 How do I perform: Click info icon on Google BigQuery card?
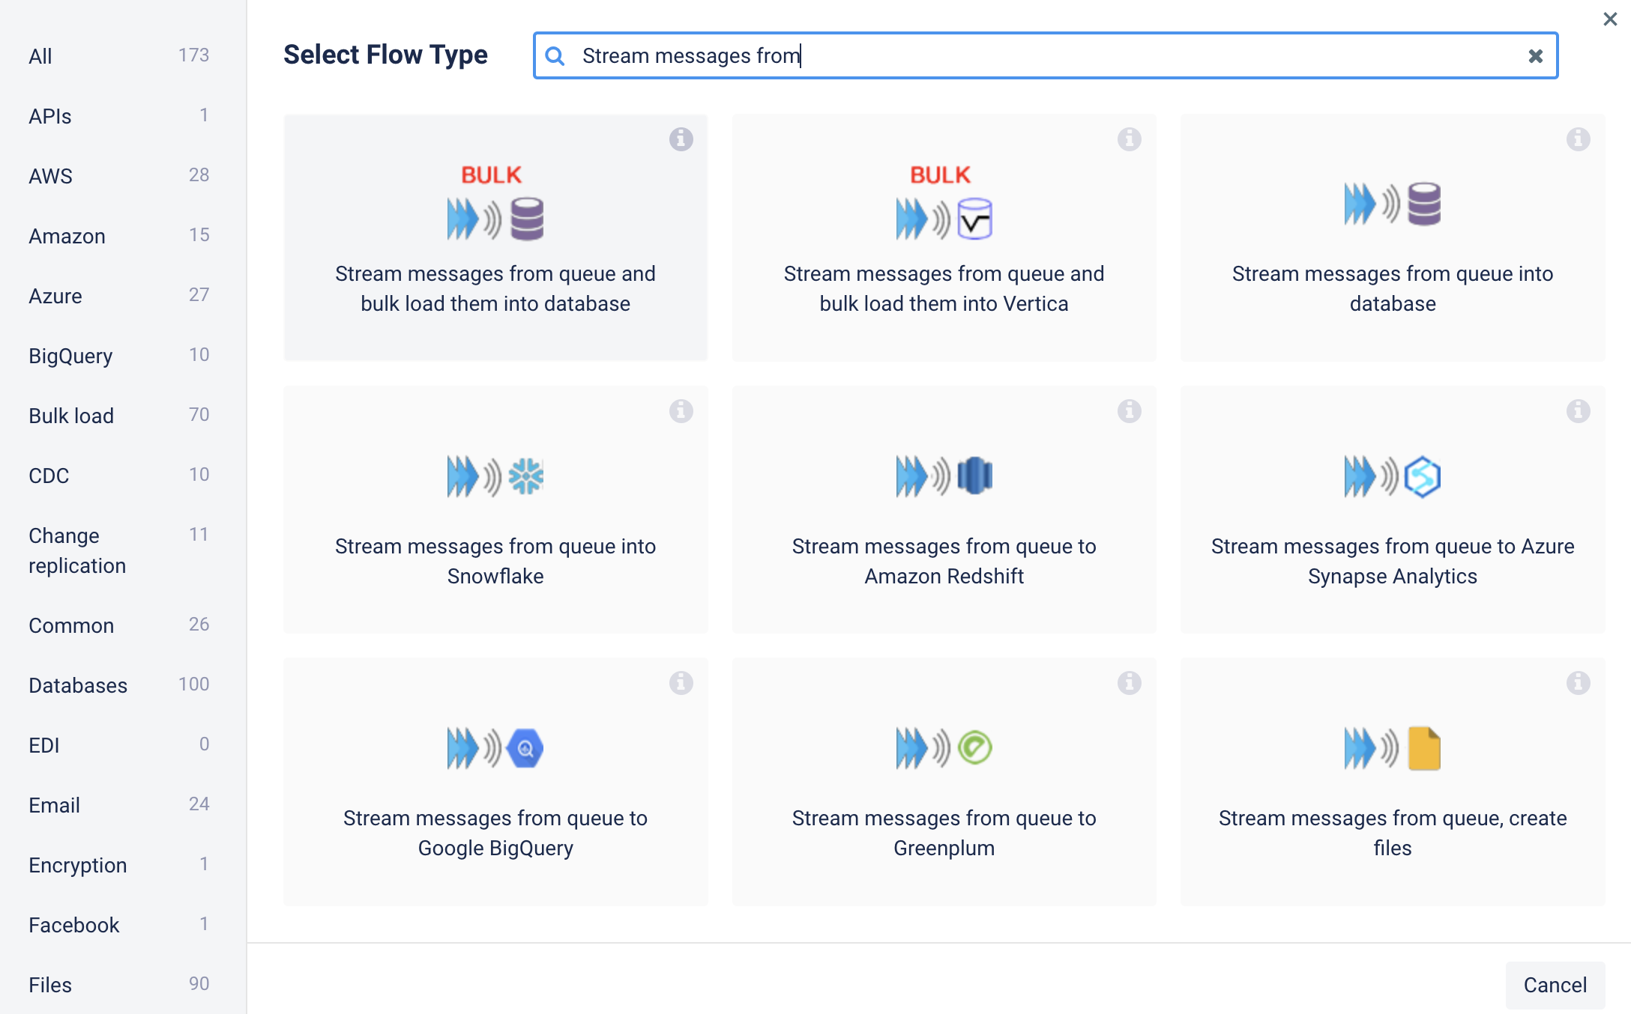[x=681, y=683]
